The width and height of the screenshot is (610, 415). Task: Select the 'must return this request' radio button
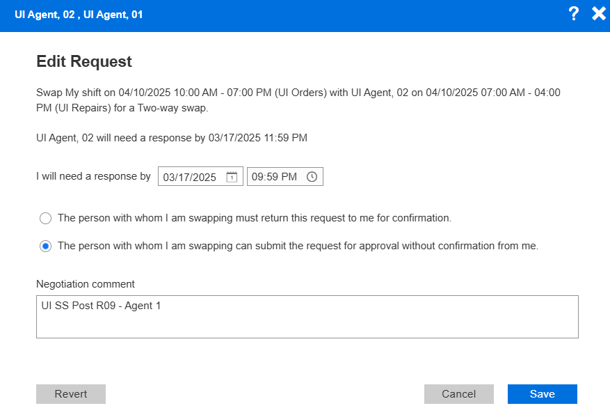pyautogui.click(x=46, y=218)
